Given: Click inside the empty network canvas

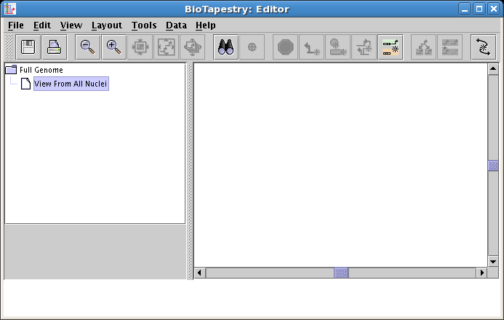Looking at the screenshot, I should [340, 165].
